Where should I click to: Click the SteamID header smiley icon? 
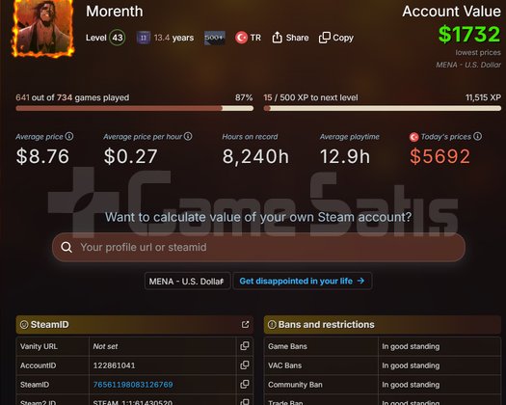tap(24, 324)
